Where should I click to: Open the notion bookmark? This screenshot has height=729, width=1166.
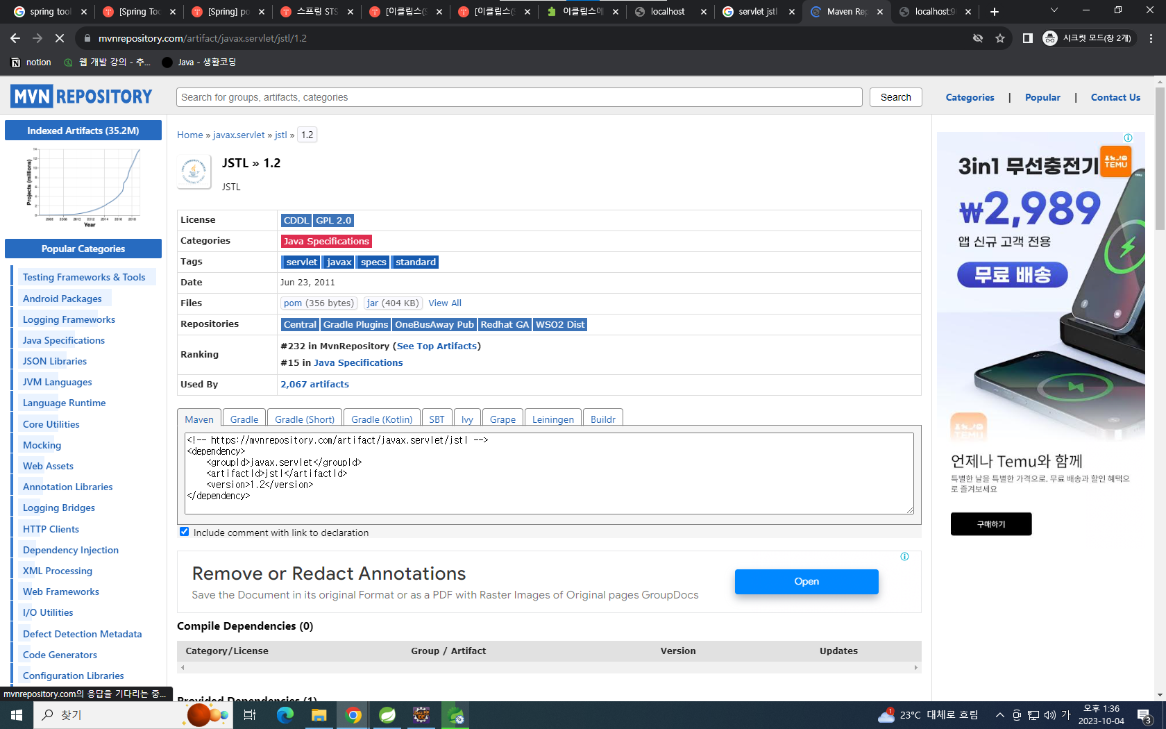coord(31,62)
